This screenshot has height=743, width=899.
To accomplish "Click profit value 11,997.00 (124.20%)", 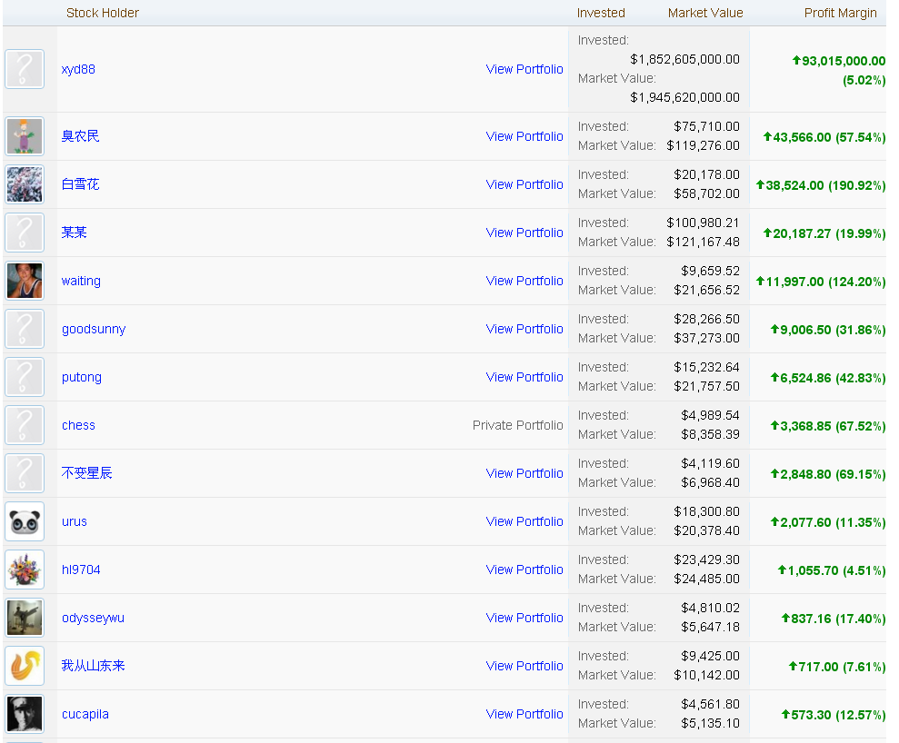I will (x=821, y=282).
